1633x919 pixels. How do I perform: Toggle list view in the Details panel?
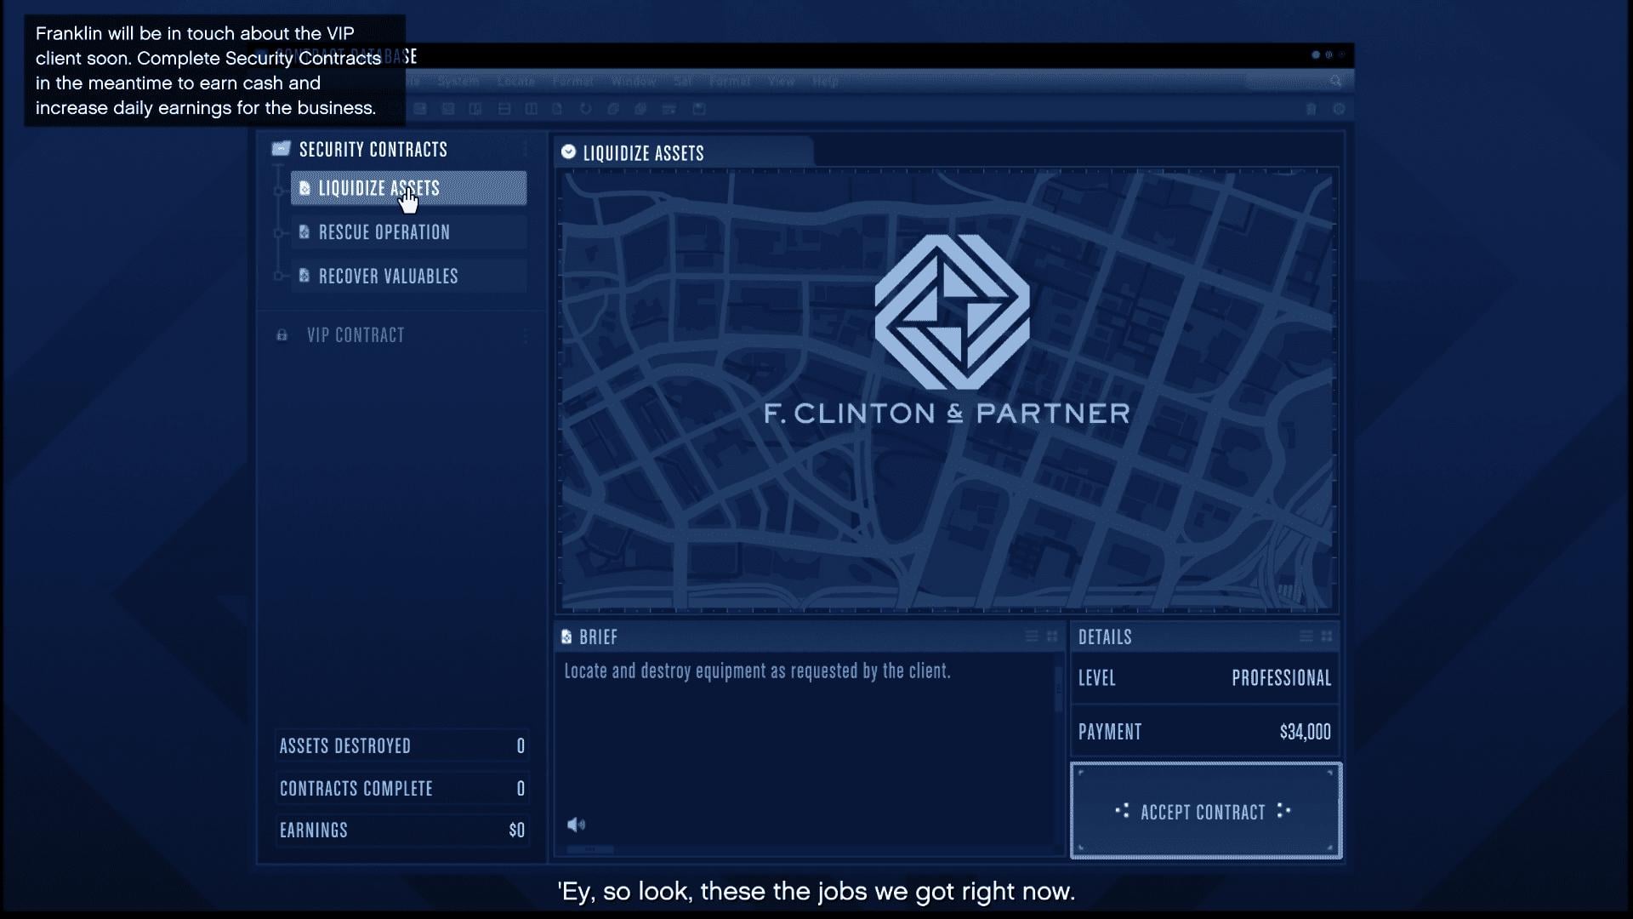click(x=1307, y=636)
